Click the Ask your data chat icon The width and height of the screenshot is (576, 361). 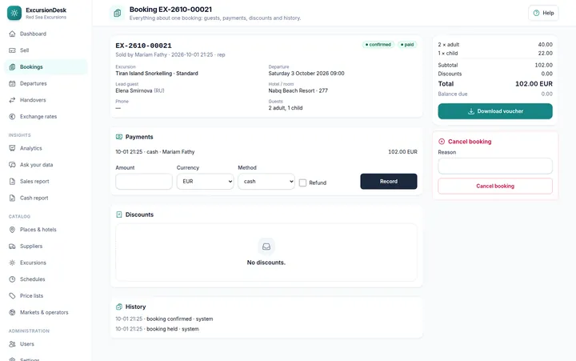pyautogui.click(x=12, y=165)
